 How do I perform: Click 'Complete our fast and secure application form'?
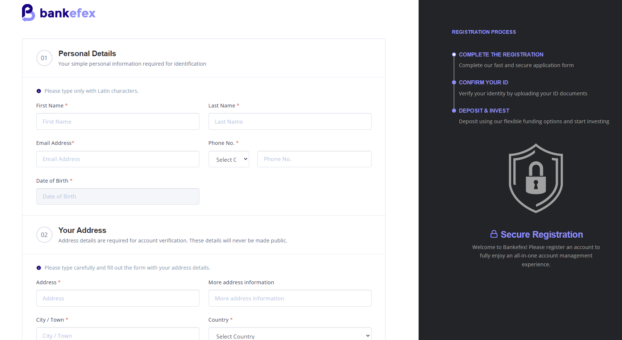point(516,65)
